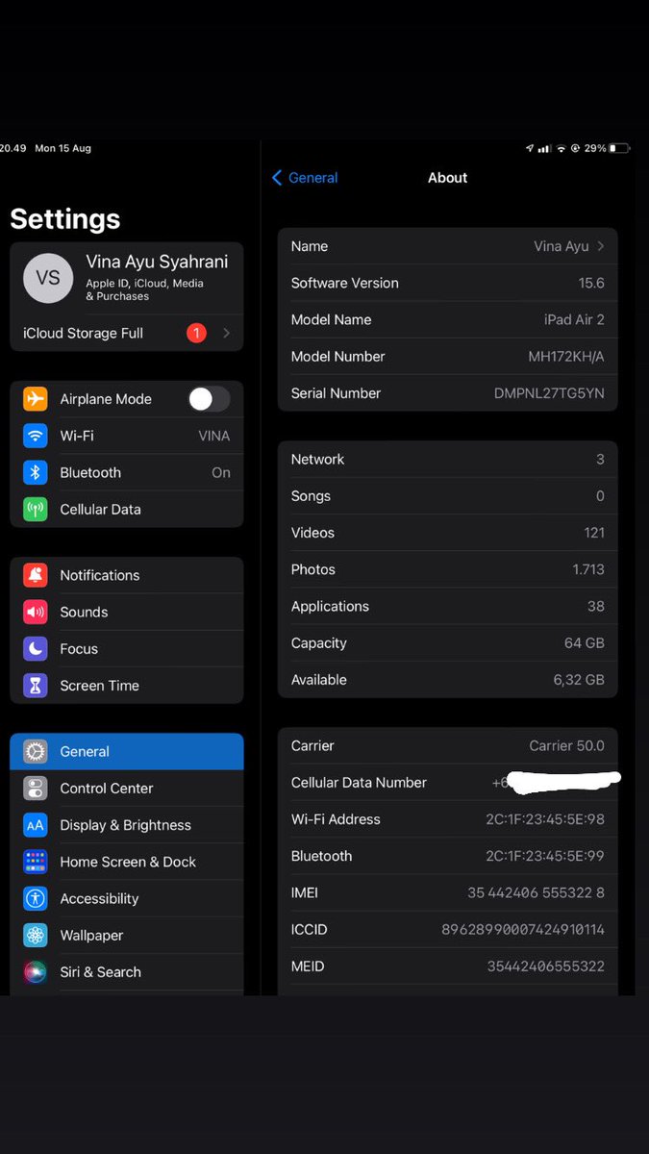Tap Software Version 15.6 row

[x=448, y=283]
